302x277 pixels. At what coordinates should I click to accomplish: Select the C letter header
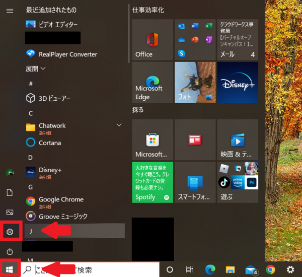coord(31,113)
